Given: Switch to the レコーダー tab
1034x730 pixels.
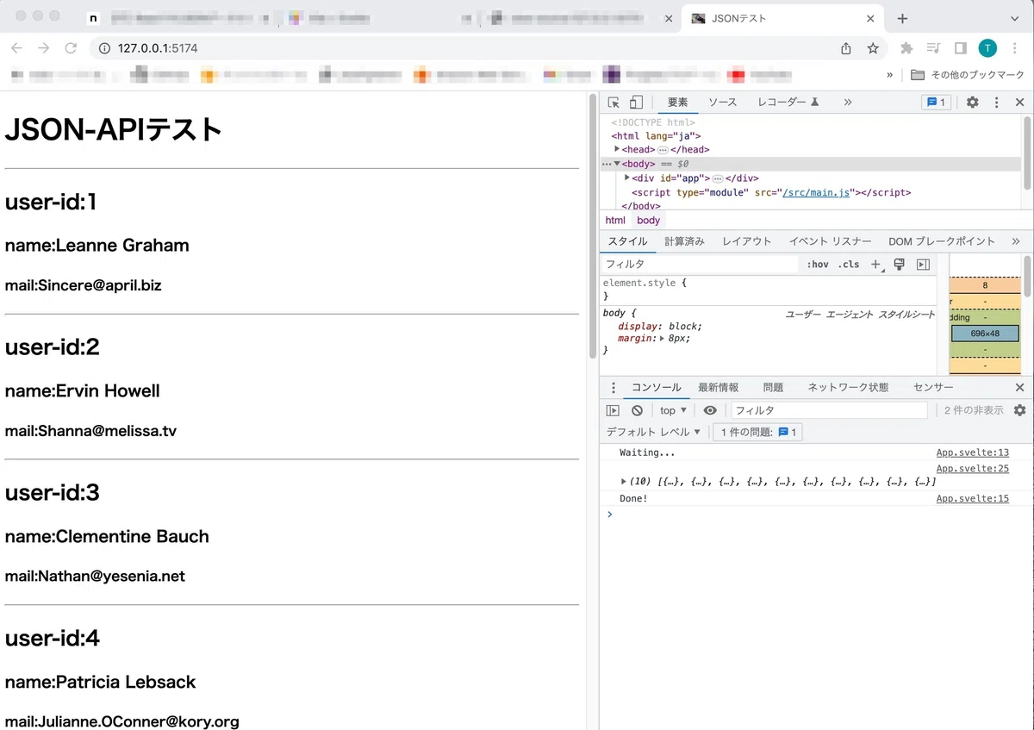Looking at the screenshot, I should (x=788, y=102).
